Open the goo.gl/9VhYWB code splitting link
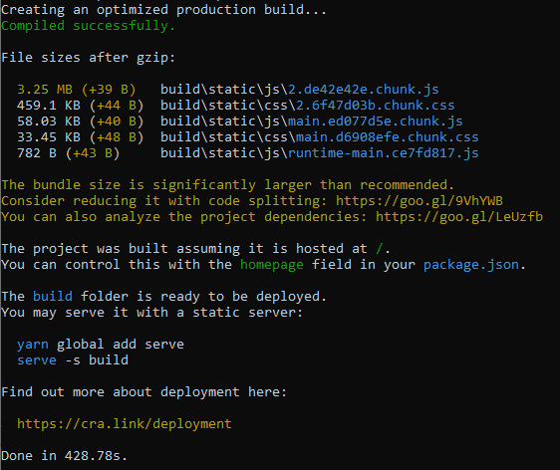Viewport: 560px width, 470px height. (x=420, y=201)
